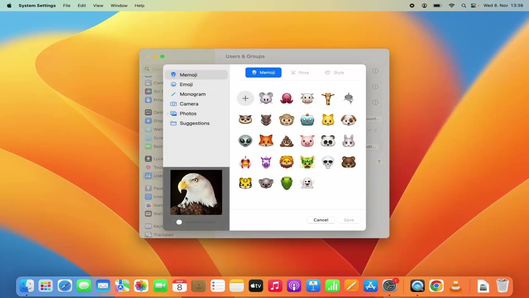Select the owl Memoji
The image size is (529, 298).
coord(245,120)
